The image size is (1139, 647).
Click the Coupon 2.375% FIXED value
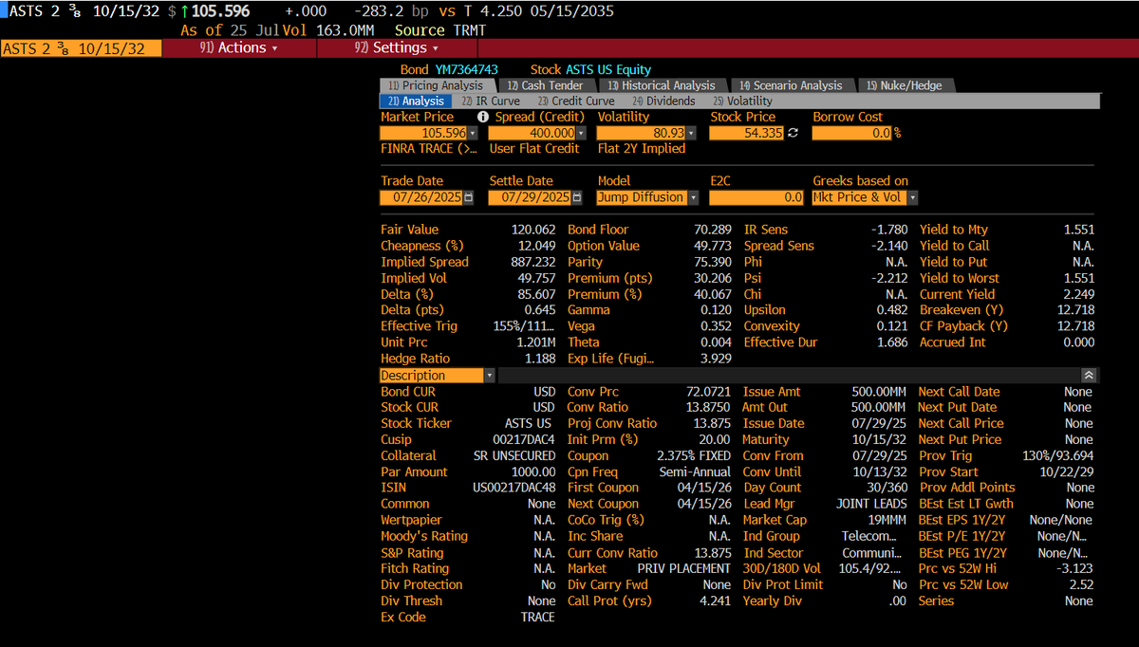point(694,455)
